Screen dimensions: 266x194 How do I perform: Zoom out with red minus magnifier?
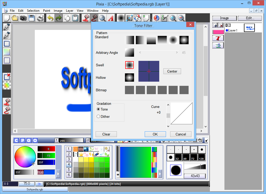click(x=181, y=18)
